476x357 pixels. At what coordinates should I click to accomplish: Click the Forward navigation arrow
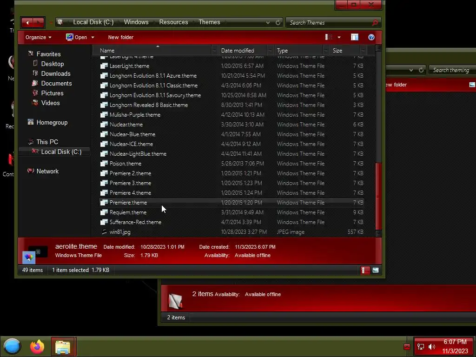[39, 22]
